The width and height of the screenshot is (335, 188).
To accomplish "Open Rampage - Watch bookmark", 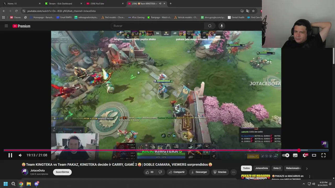I will coord(159,17).
